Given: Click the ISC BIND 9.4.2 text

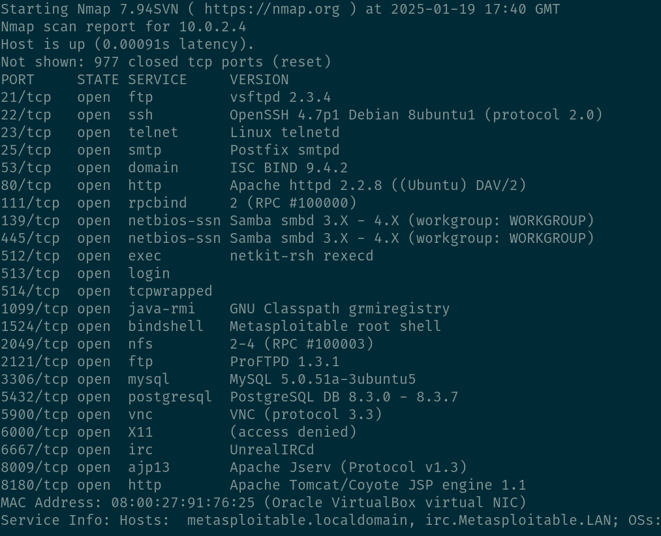Looking at the screenshot, I should (x=288, y=168).
